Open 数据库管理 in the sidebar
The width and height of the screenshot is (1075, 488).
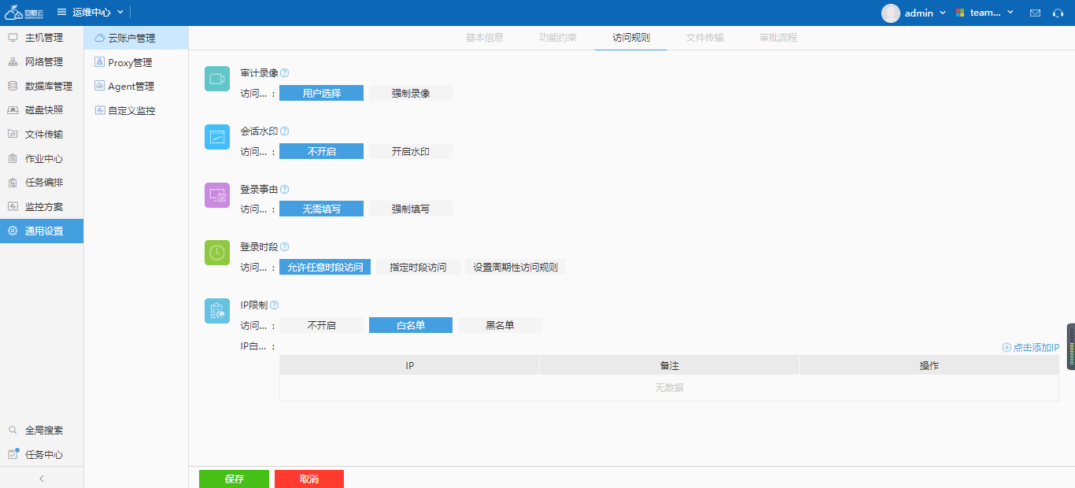[42, 87]
